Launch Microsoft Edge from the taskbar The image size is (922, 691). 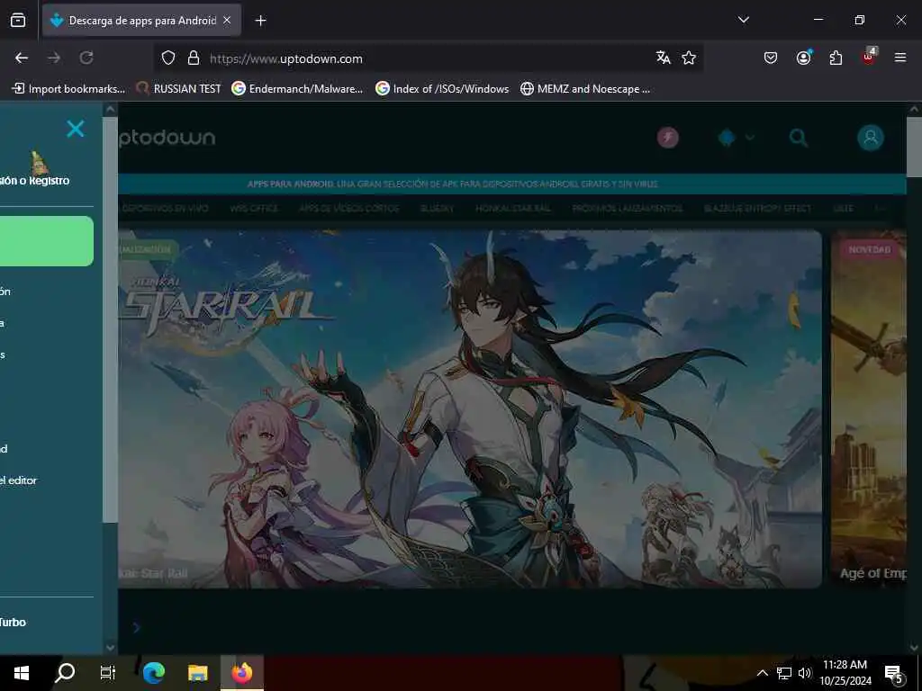154,673
